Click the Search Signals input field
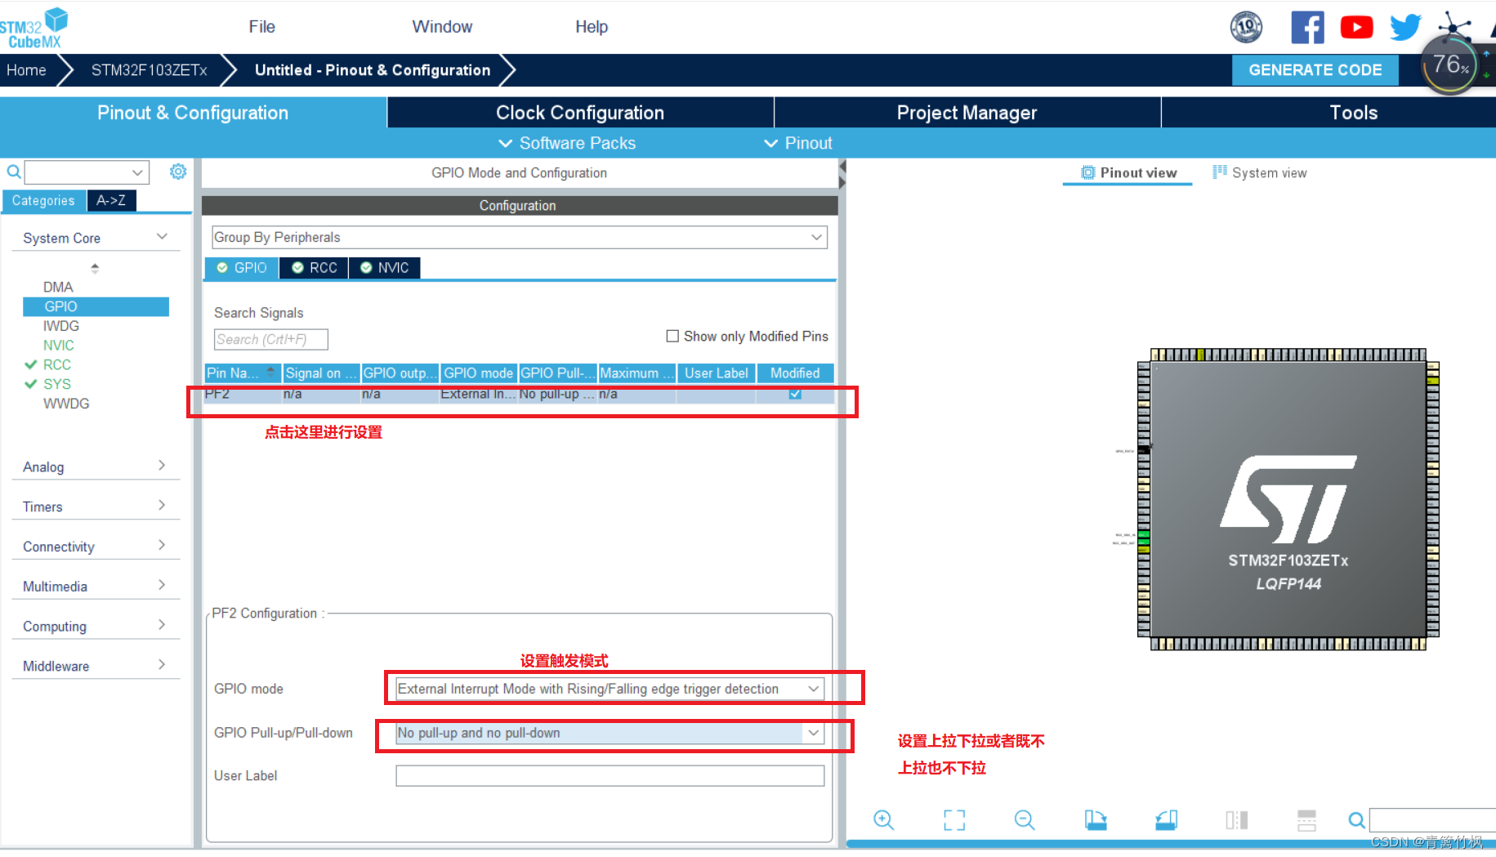1496x857 pixels. tap(270, 338)
